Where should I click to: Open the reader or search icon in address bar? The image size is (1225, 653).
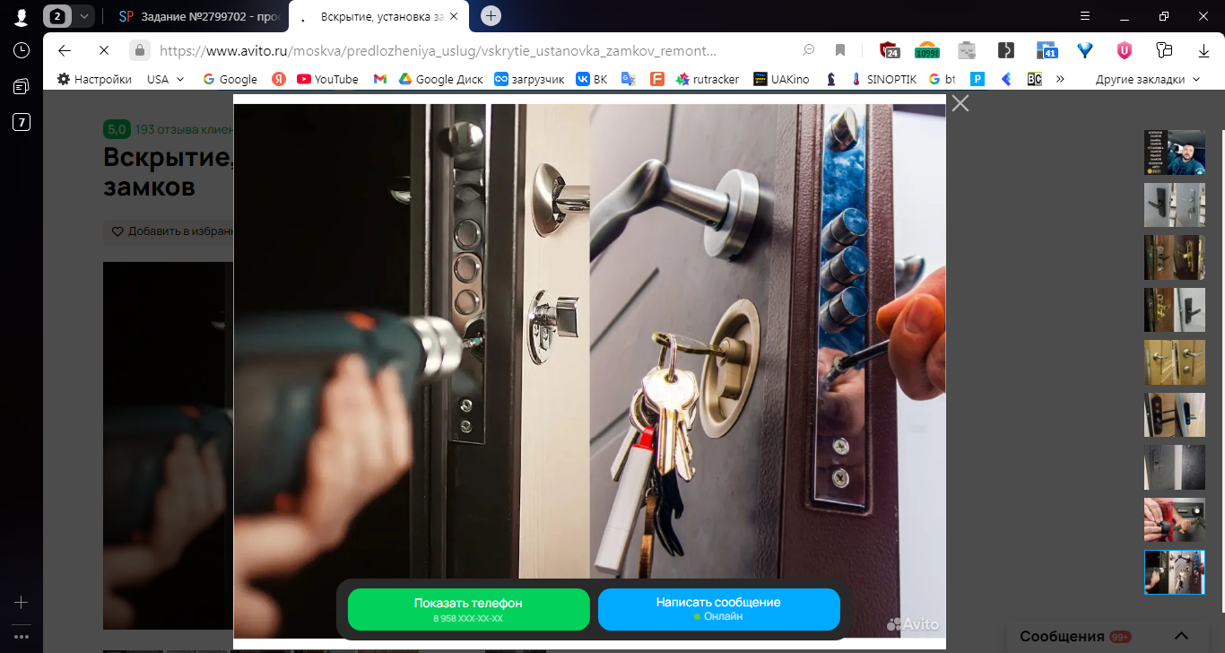pyautogui.click(x=809, y=50)
